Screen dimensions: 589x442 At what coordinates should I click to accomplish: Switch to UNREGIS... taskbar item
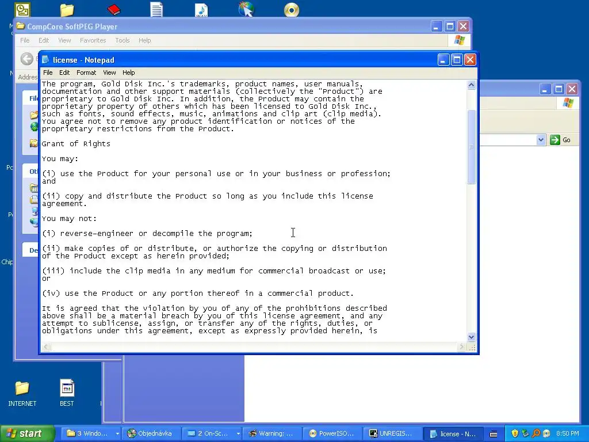pos(392,433)
